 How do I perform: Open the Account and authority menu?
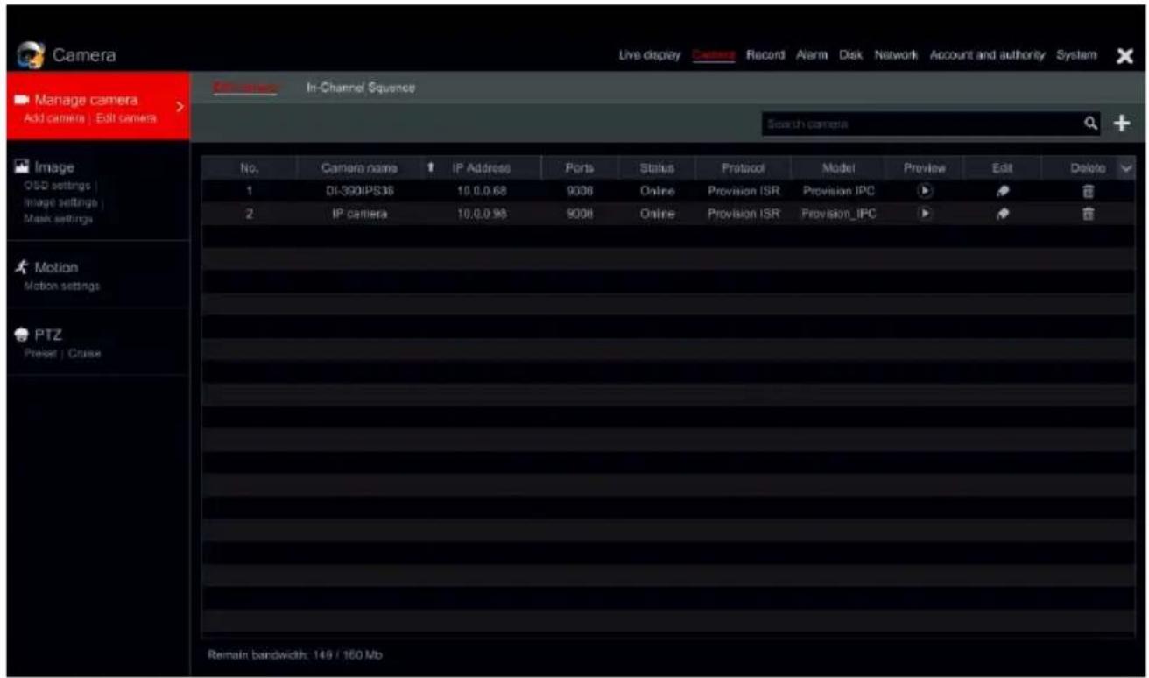pyautogui.click(x=988, y=55)
